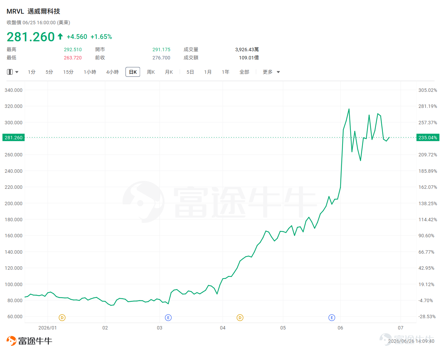Click the 成交量 value 3,926.43萬

click(x=247, y=50)
